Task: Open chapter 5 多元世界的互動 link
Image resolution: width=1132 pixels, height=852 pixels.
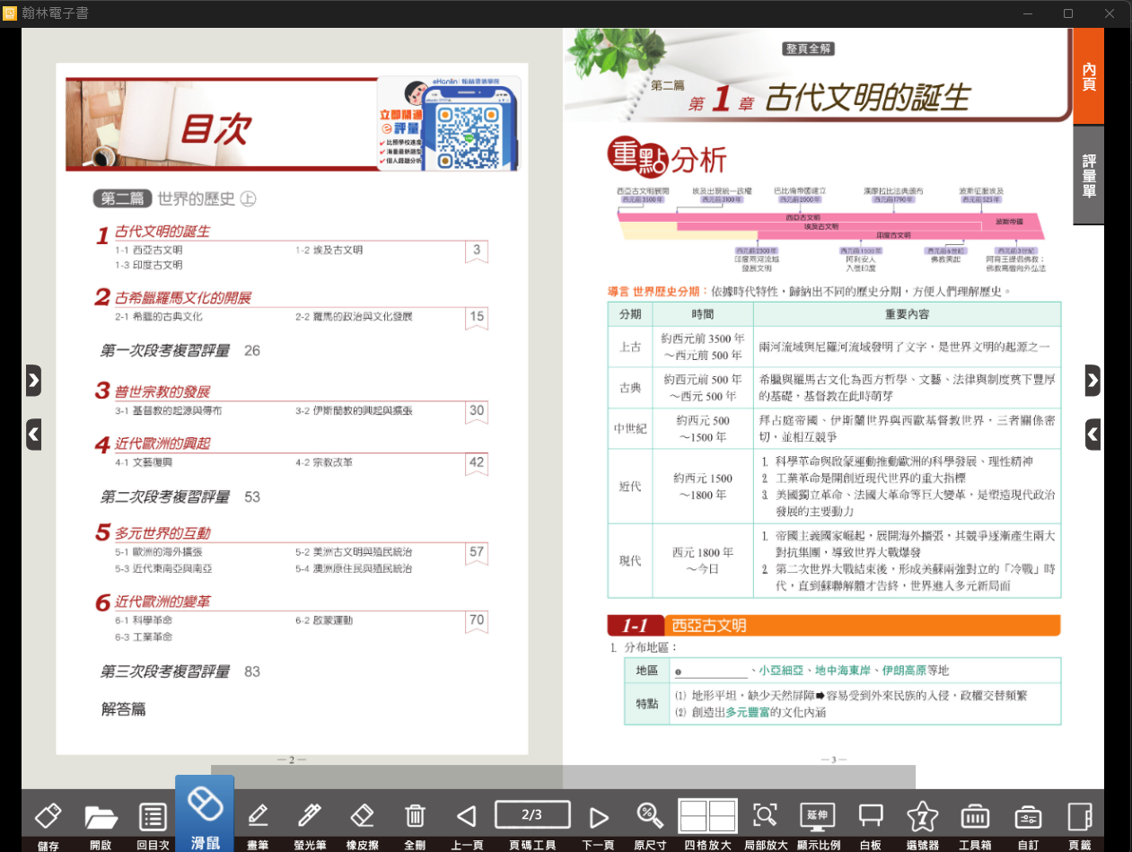Action: pos(162,533)
